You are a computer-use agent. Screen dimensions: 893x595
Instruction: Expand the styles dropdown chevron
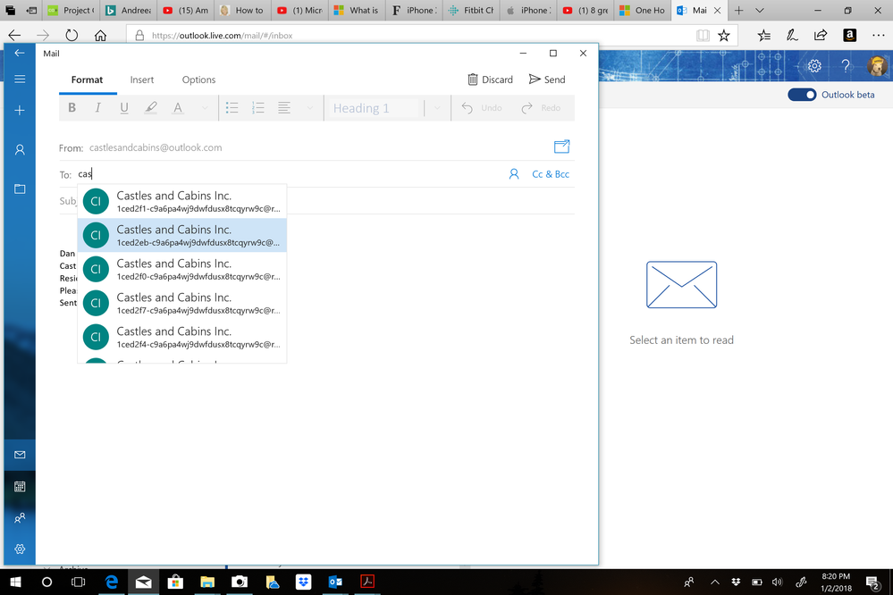click(437, 107)
